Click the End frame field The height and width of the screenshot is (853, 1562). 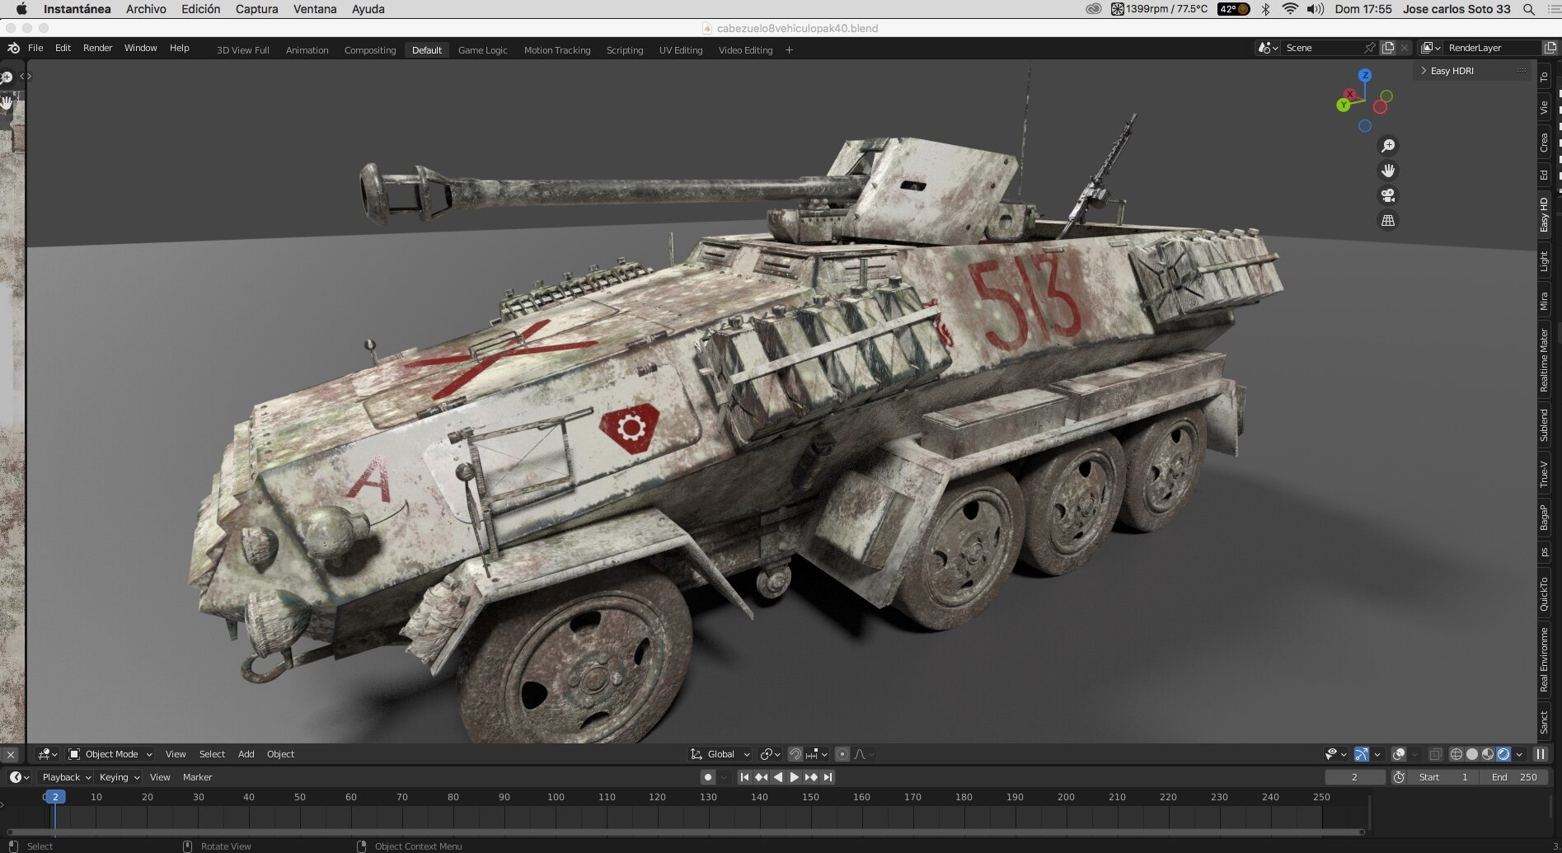pyautogui.click(x=1515, y=777)
